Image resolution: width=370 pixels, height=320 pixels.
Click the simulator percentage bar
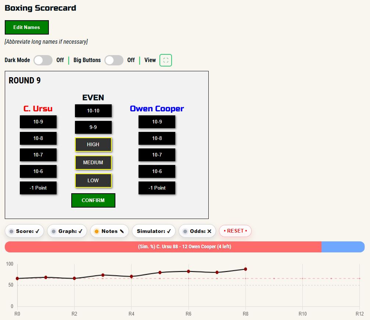pyautogui.click(x=184, y=247)
